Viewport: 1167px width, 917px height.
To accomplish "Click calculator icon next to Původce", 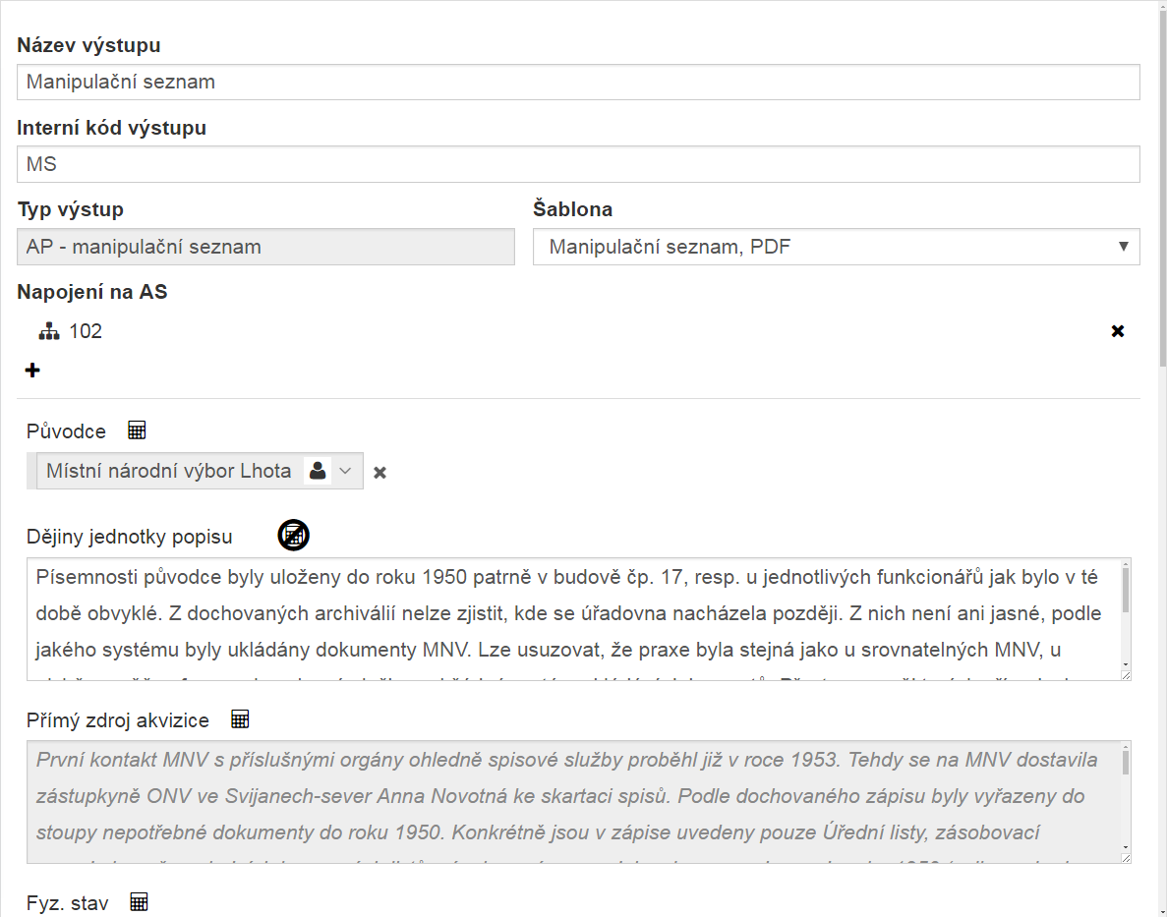I will [x=138, y=430].
